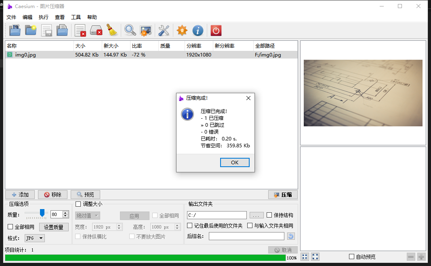Click the output folder path field C:/

(x=217, y=215)
